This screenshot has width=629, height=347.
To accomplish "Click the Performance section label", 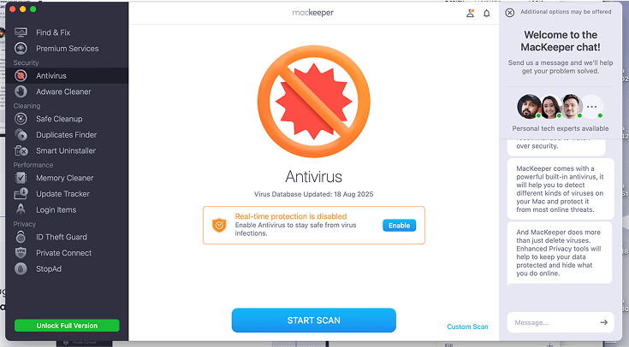I will pyautogui.click(x=33, y=165).
